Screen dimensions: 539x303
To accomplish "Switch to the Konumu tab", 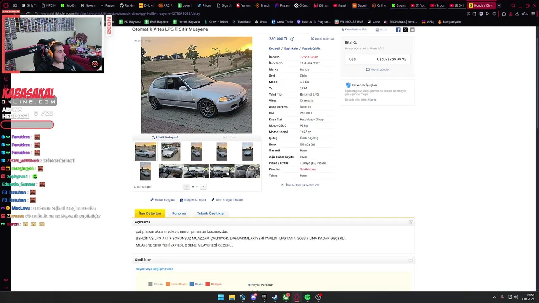I will tap(179, 213).
